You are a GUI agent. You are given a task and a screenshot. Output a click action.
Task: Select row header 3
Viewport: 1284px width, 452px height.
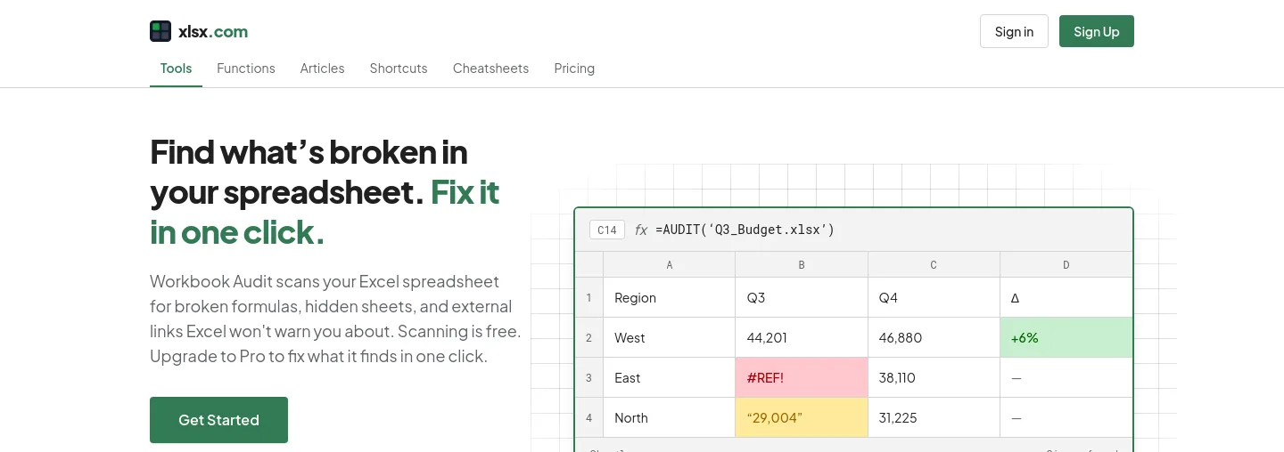[x=588, y=377]
